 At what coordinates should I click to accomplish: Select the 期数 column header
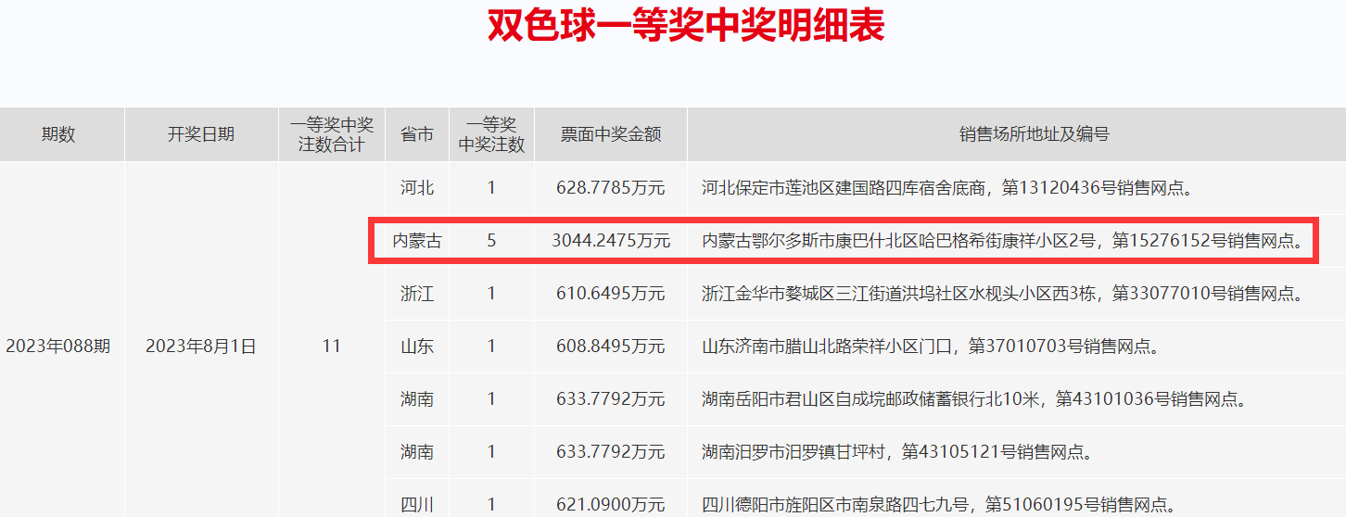coord(62,134)
